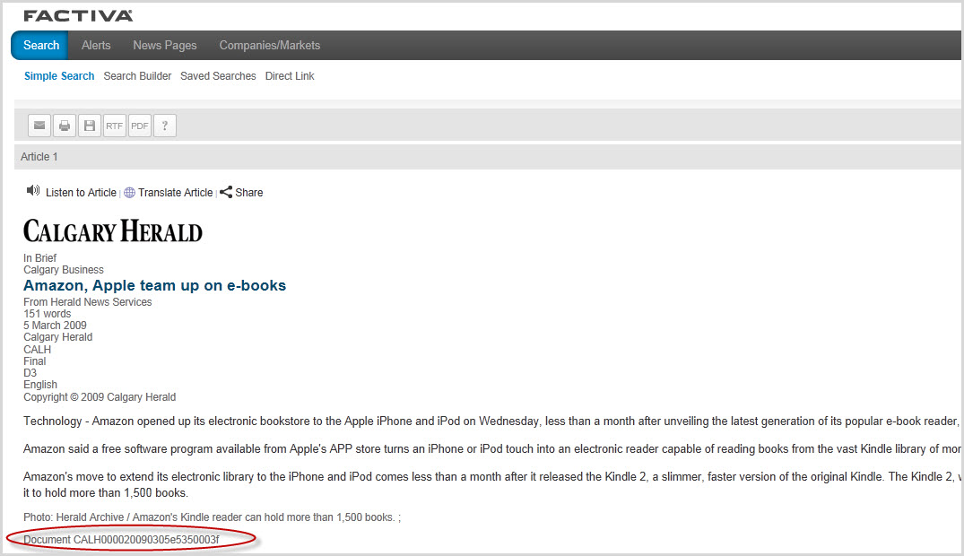Image resolution: width=964 pixels, height=556 pixels.
Task: View Saved Searches
Action: click(218, 76)
